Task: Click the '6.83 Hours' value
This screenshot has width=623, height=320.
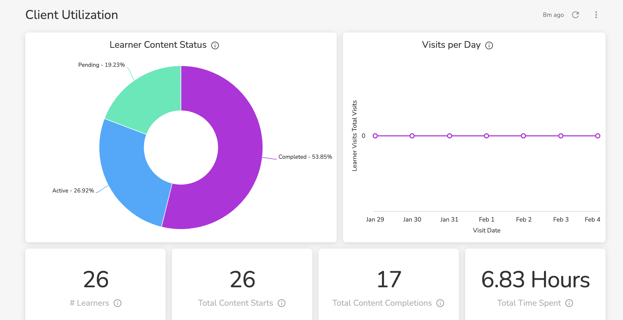Action: (535, 279)
